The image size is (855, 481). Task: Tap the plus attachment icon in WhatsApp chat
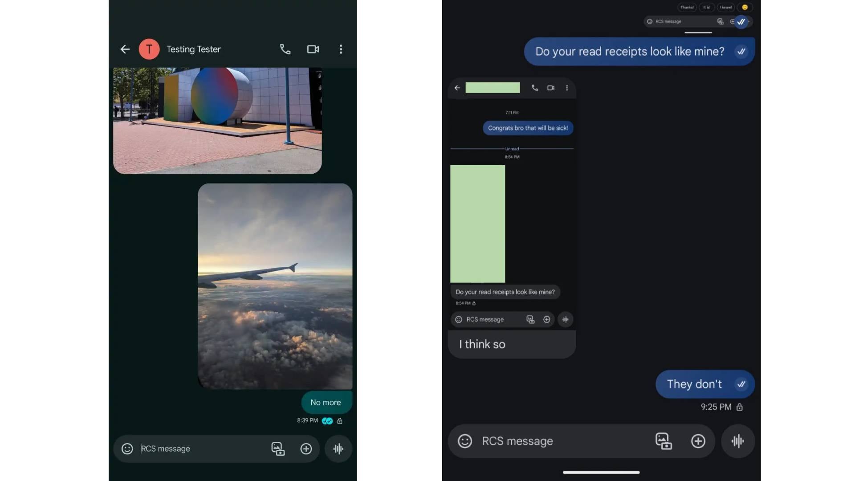pyautogui.click(x=306, y=448)
